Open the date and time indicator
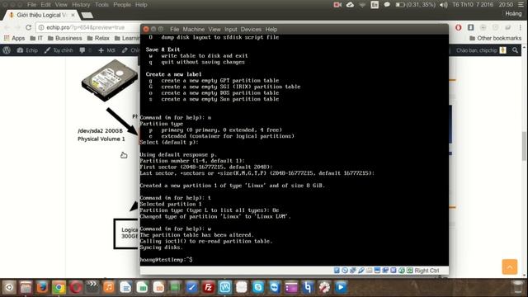 point(483,5)
